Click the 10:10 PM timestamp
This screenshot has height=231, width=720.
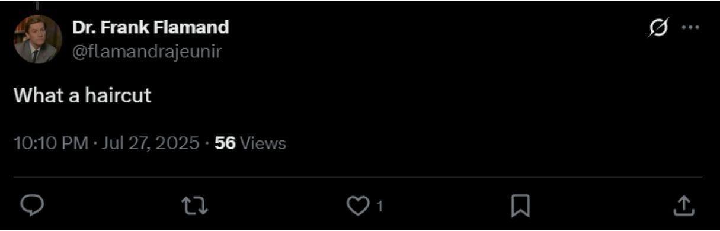(x=50, y=143)
